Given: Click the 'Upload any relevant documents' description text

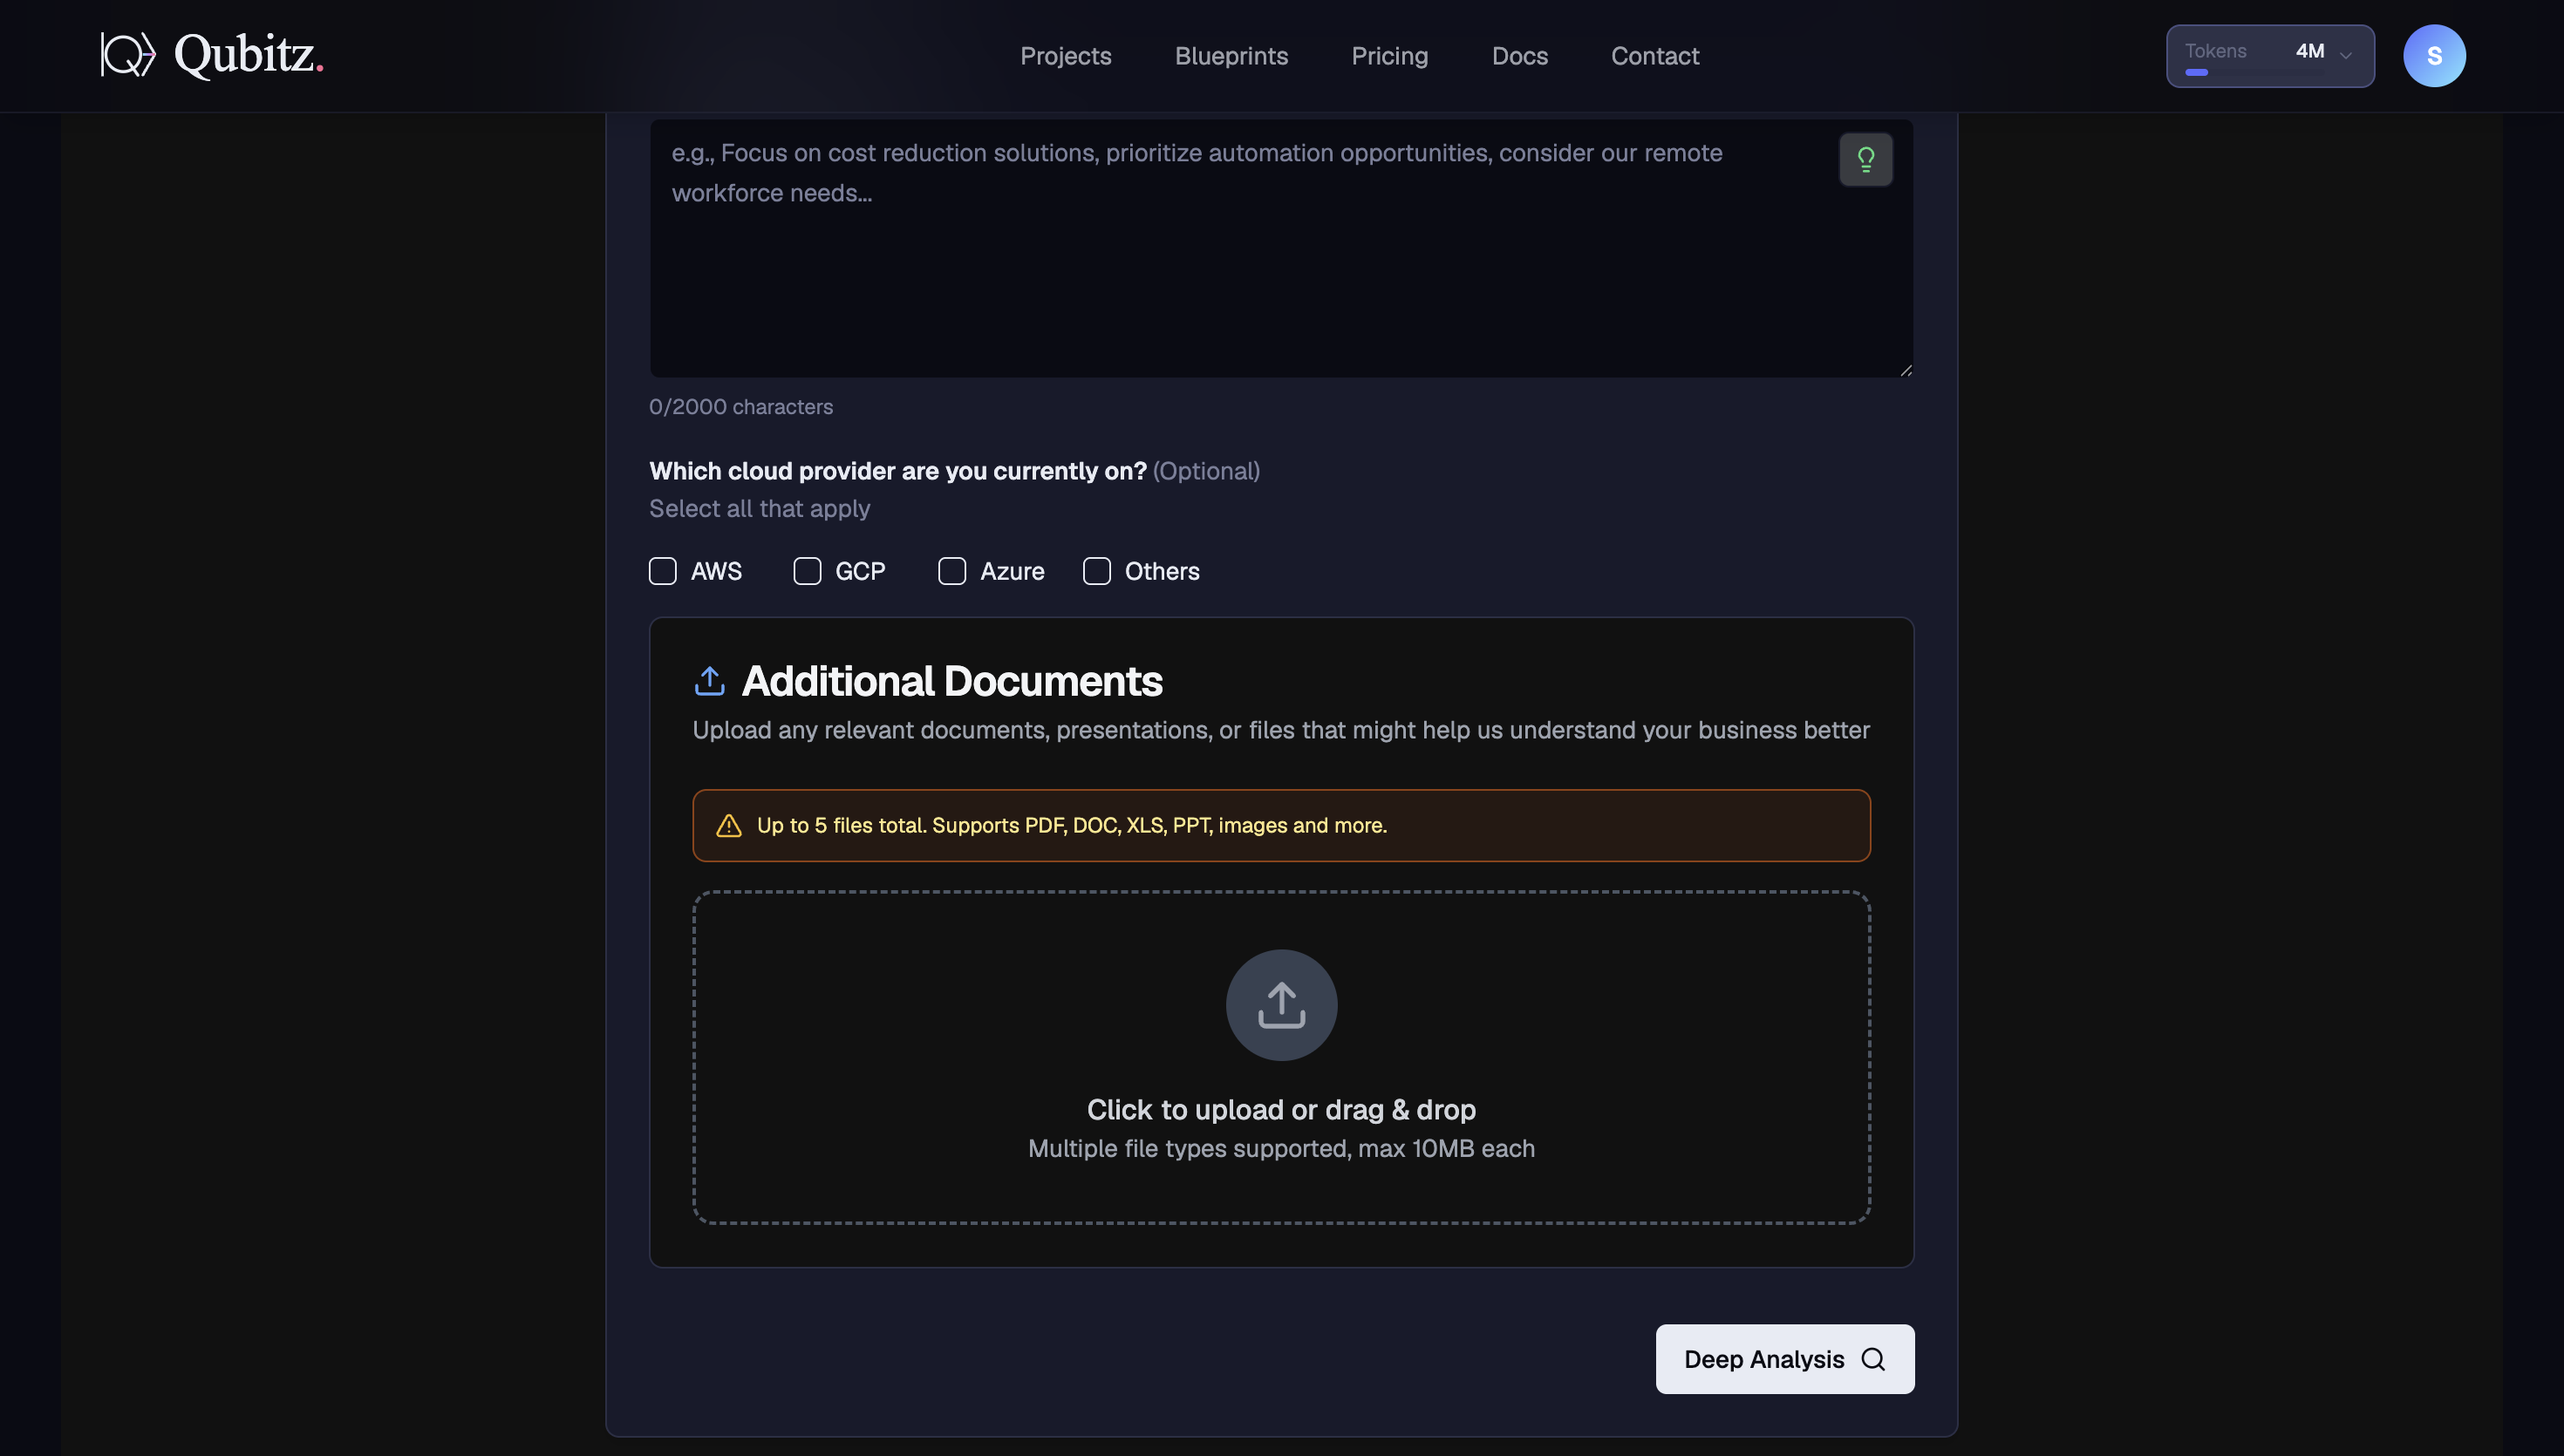Looking at the screenshot, I should (x=1281, y=730).
